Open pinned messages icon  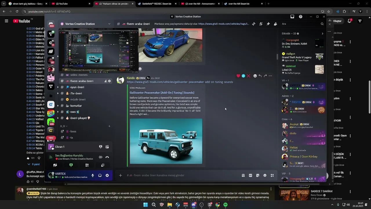[268, 24]
